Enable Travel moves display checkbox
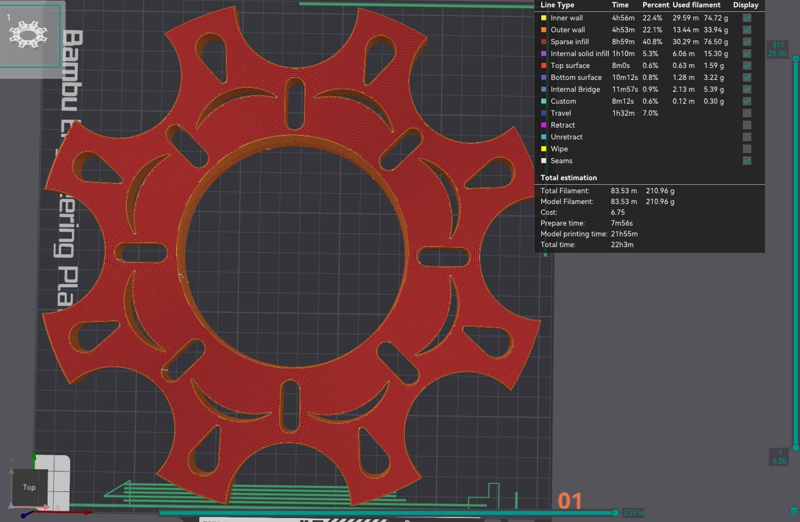This screenshot has height=522, width=800. (x=747, y=113)
